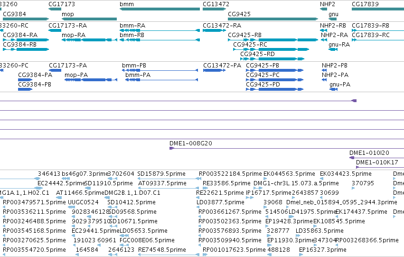Click EST RP003268366.5prime
The height and width of the screenshot is (257, 404).
click(x=338, y=245)
